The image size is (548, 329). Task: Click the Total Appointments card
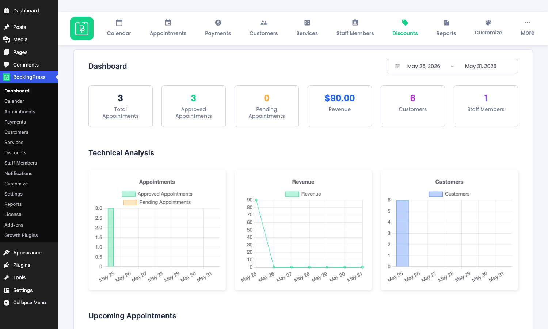[121, 106]
